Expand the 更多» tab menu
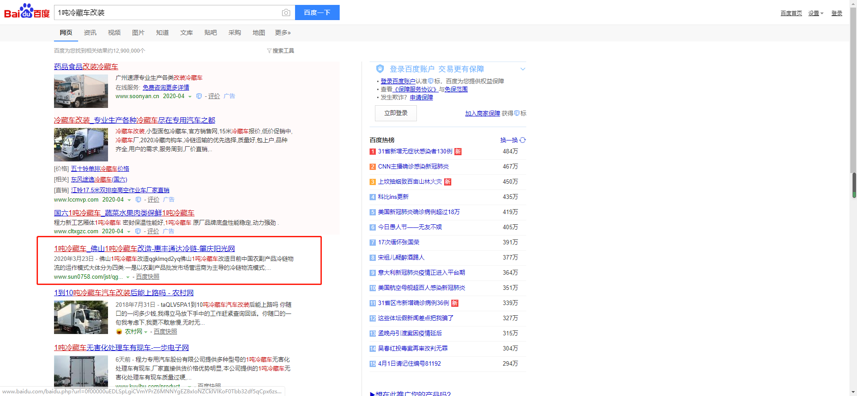This screenshot has width=857, height=396. [283, 33]
